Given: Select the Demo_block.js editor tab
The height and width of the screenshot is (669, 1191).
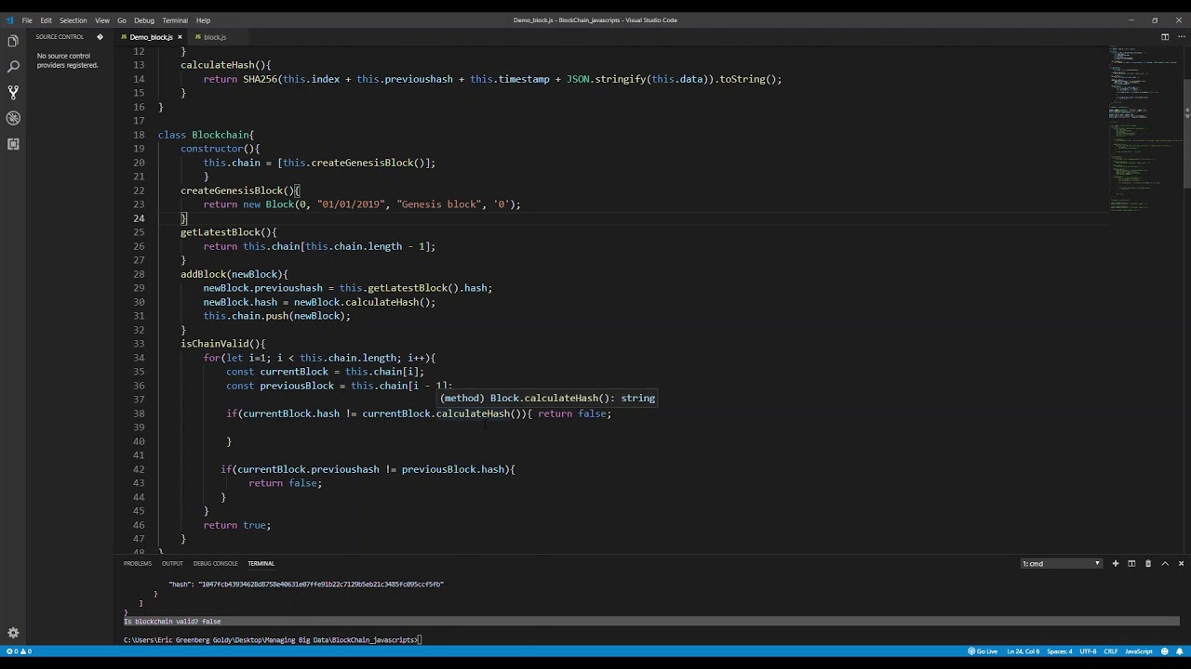Looking at the screenshot, I should pos(151,37).
